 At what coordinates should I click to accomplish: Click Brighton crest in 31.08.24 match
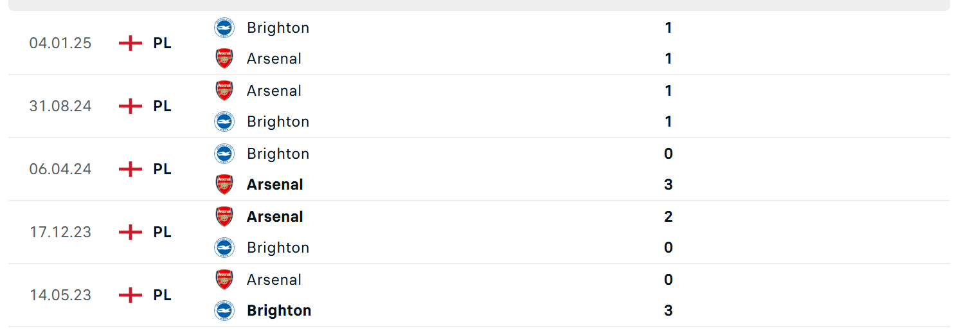click(x=224, y=122)
